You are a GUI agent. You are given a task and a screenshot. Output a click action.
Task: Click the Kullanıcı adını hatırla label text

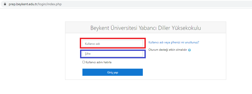pyautogui.click(x=99, y=62)
